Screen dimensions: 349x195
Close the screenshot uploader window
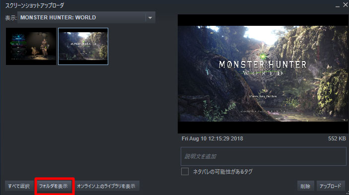pyautogui.click(x=346, y=5)
